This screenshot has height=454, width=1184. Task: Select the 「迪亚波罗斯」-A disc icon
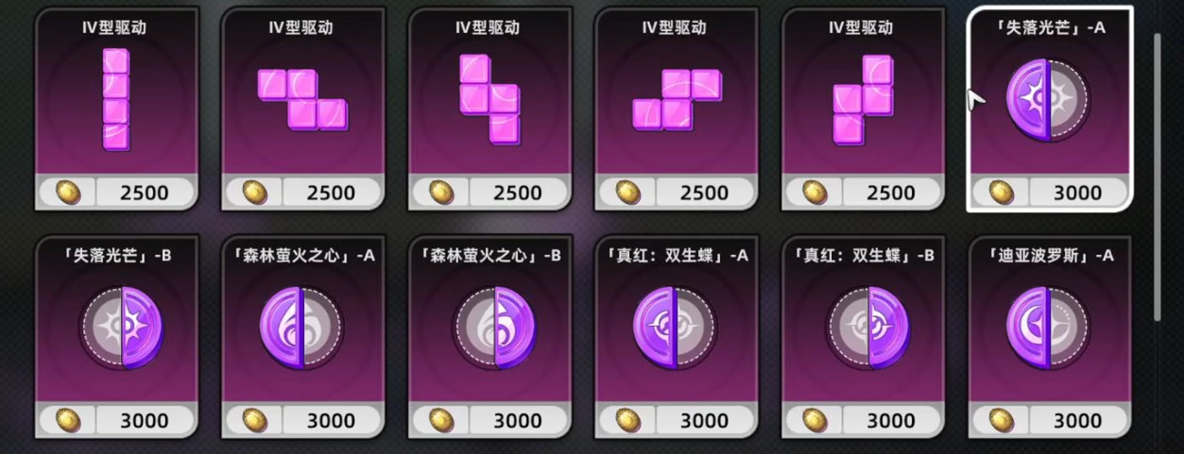[1049, 328]
